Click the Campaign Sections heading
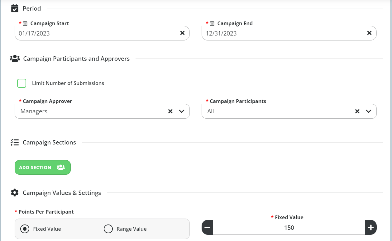This screenshot has width=392, height=241. (x=49, y=142)
